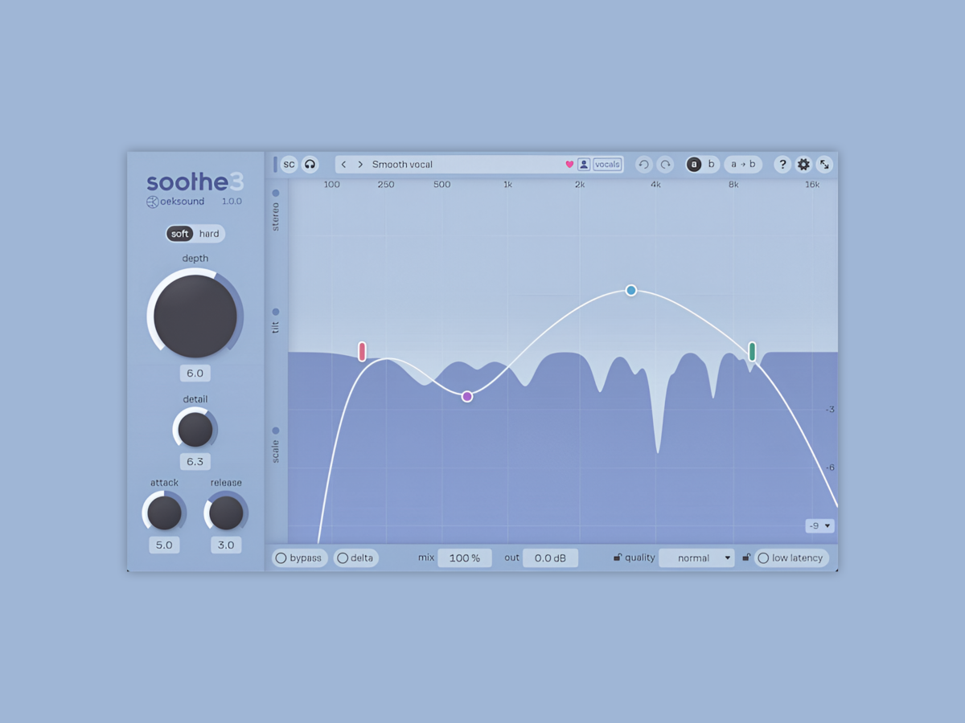This screenshot has width=965, height=723.
Task: Click the 1k frequency label
Action: pyautogui.click(x=507, y=185)
